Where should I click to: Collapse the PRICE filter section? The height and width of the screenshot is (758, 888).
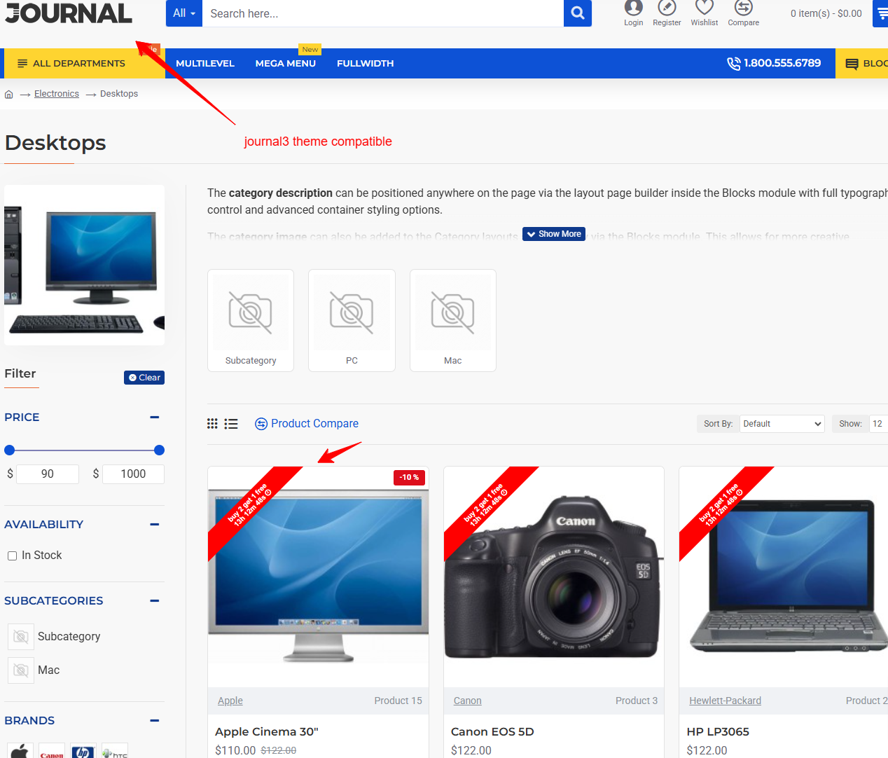[x=155, y=417]
